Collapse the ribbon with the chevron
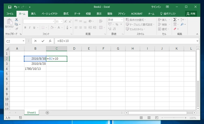204x124 pixels. [197, 34]
